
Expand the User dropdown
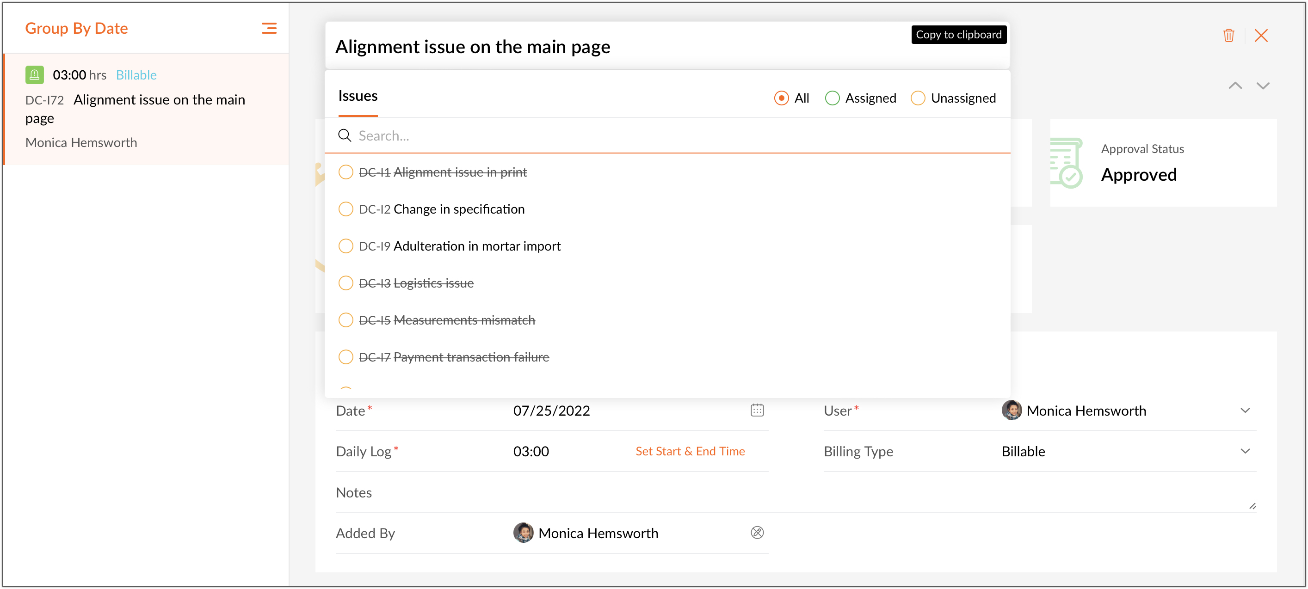tap(1245, 410)
